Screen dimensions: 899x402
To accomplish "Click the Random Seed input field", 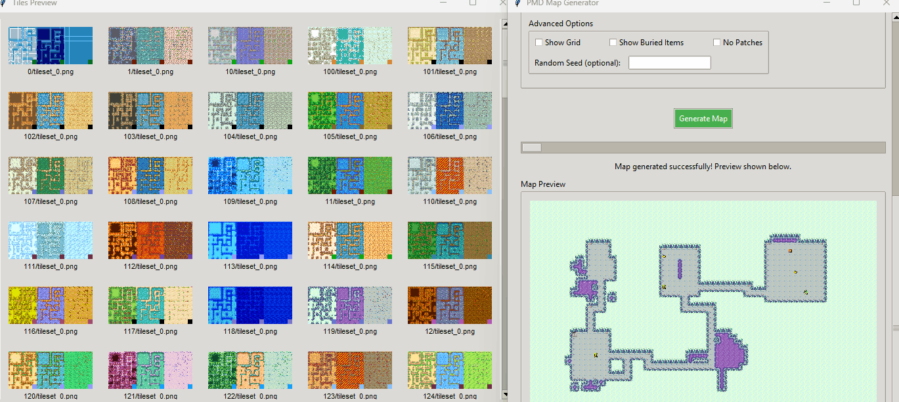I will click(x=670, y=63).
